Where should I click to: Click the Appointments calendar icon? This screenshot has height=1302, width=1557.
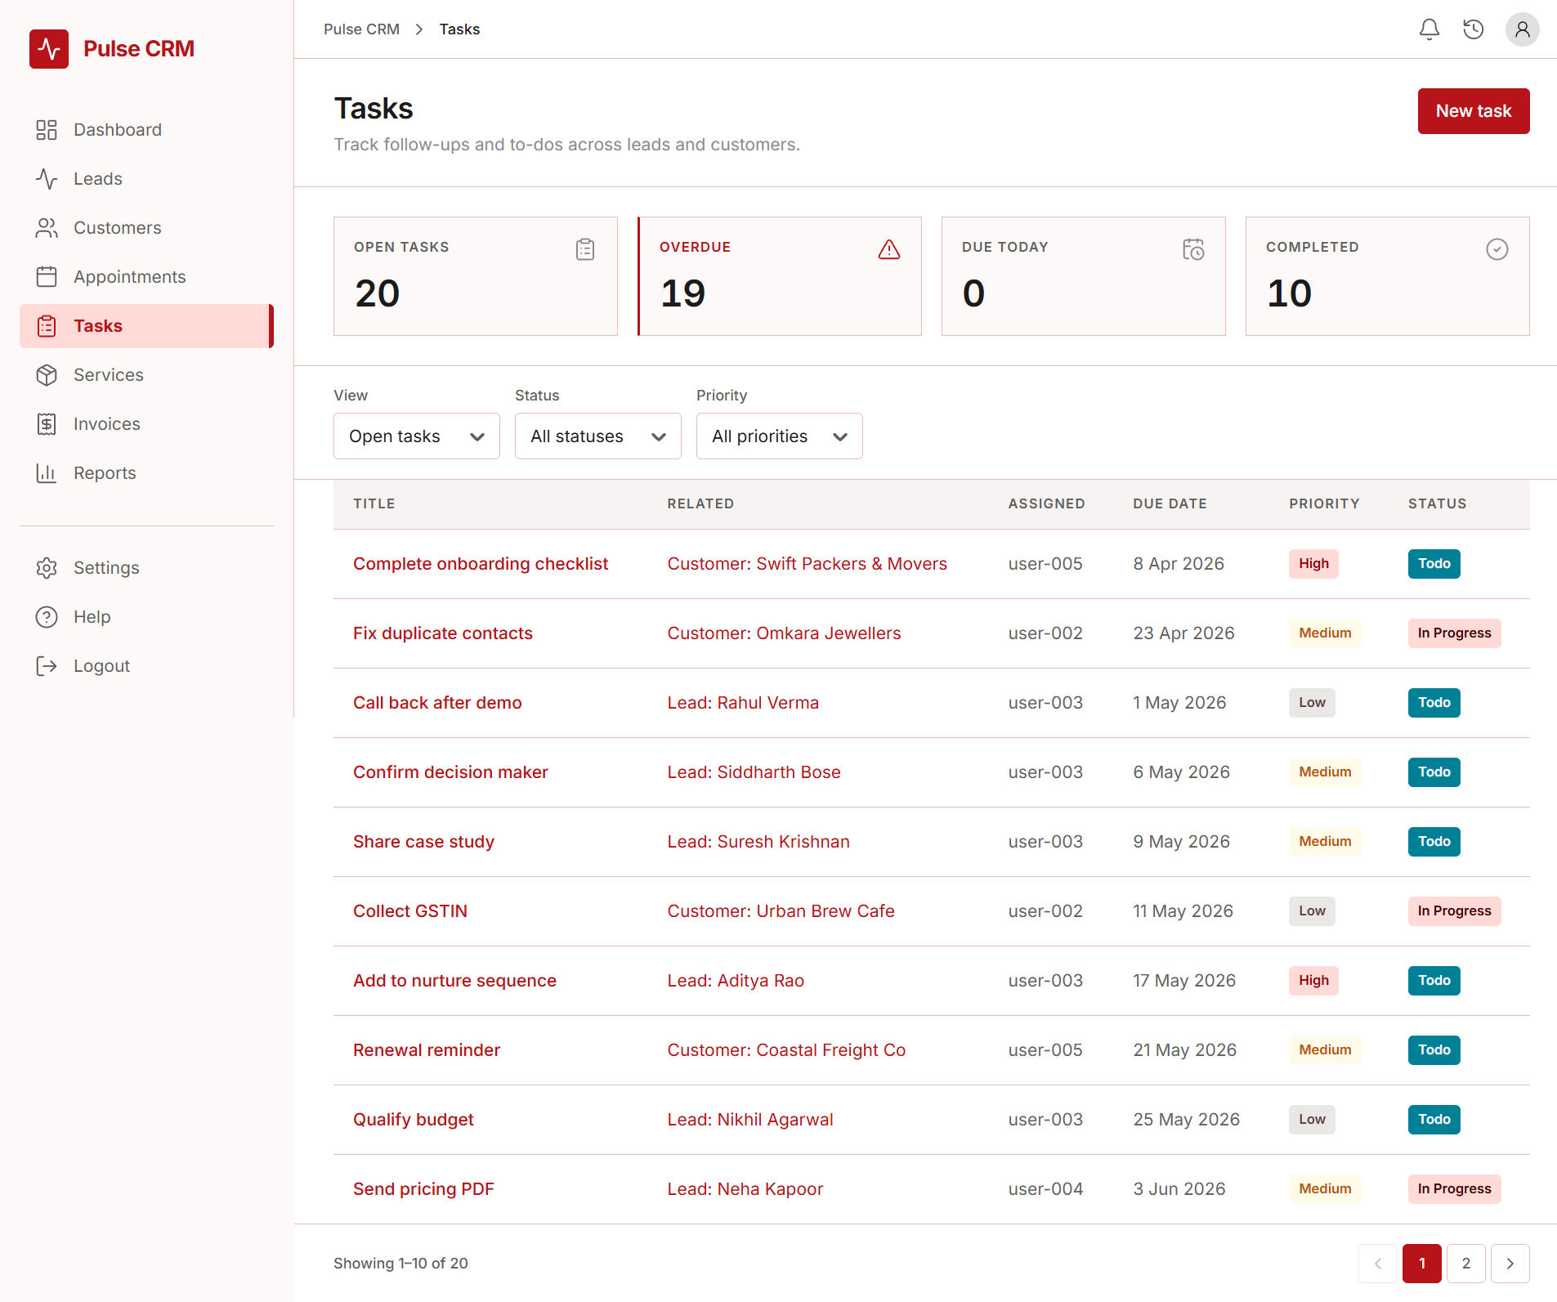click(47, 277)
